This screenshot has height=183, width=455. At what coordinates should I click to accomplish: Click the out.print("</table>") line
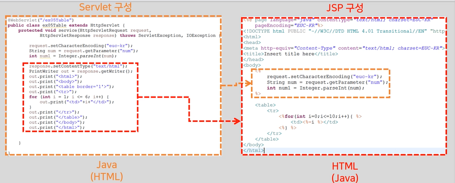point(58,117)
